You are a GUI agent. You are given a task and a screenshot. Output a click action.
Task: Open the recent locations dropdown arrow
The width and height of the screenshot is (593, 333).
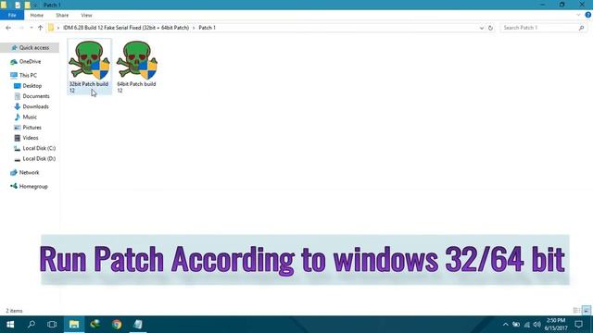32,28
